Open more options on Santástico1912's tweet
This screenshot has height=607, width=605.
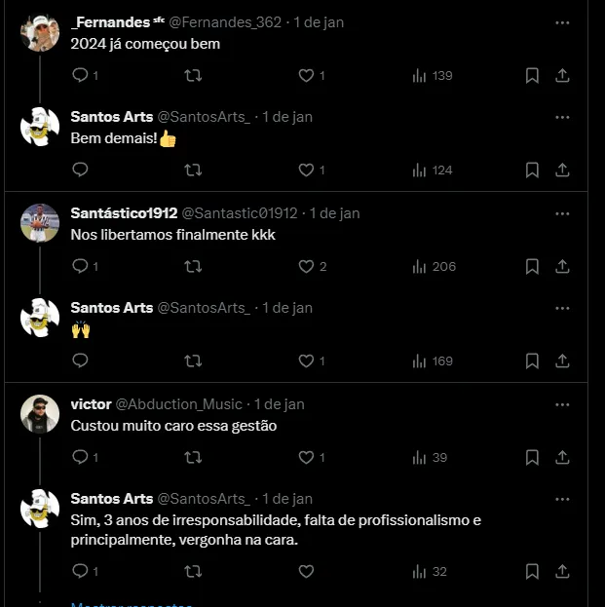[562, 212]
